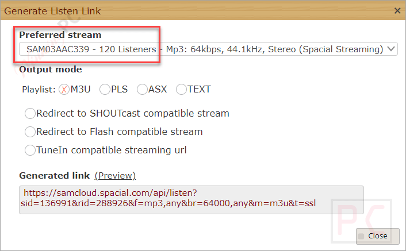Open the Preferred stream dropdown
The height and width of the screenshot is (251, 406).
(208, 49)
